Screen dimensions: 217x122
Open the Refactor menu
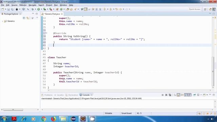click(x=23, y=5)
